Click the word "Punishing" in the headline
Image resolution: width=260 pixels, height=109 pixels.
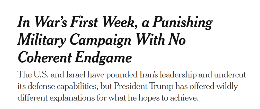coord(182,23)
